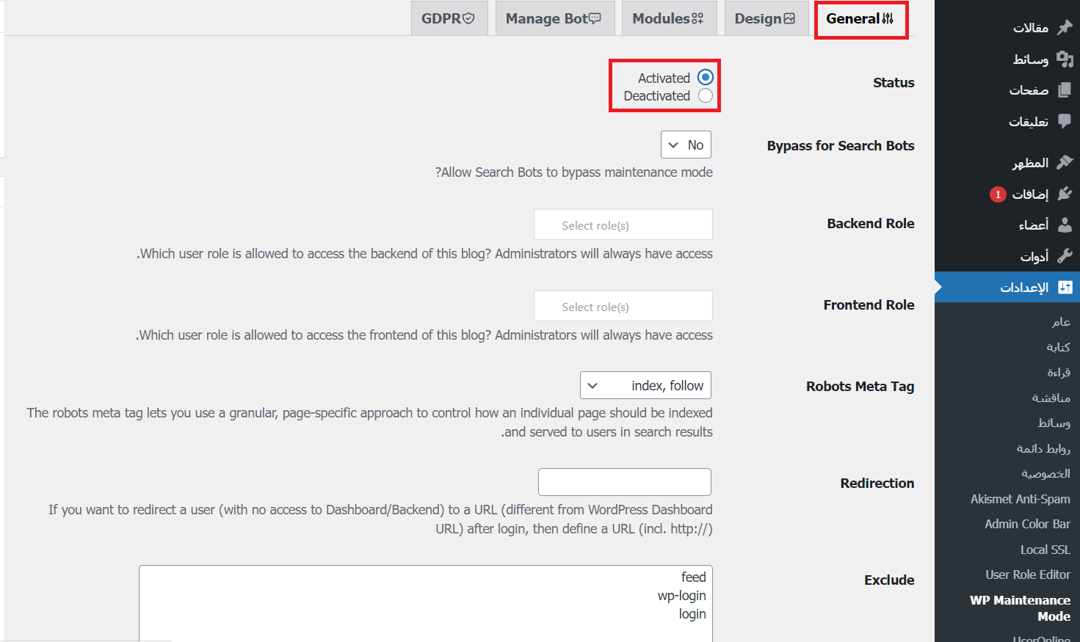Screen dimensions: 1080x642
Task: Switch to the GDPR tab
Action: [449, 19]
